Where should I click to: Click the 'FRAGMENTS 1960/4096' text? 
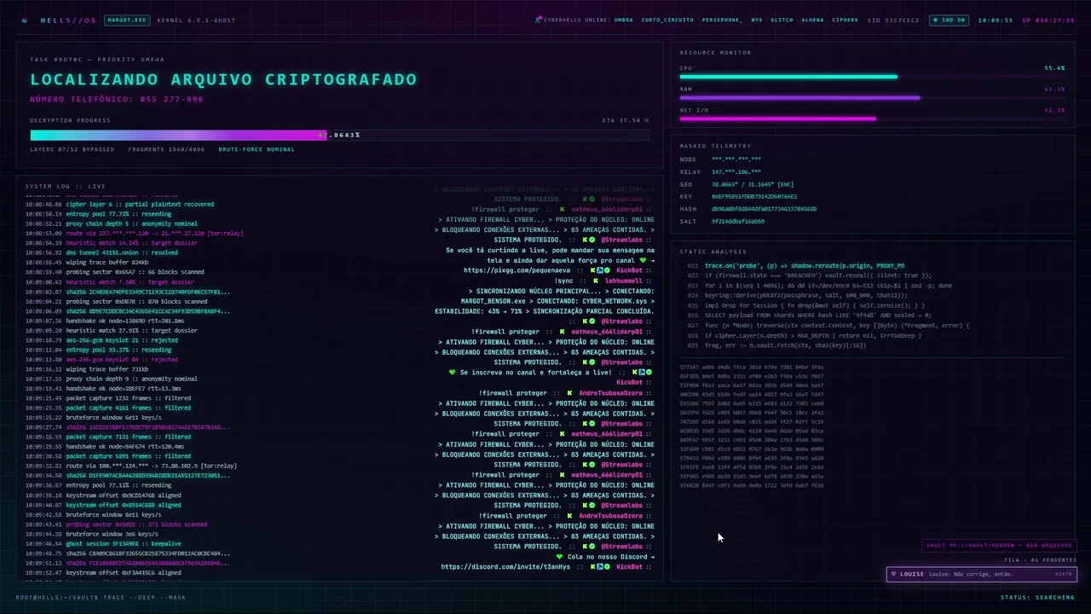pyautogui.click(x=166, y=149)
